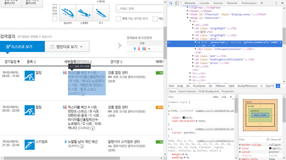
Task: Open the CUR01 mixed doubles session link
Action: 87,83
